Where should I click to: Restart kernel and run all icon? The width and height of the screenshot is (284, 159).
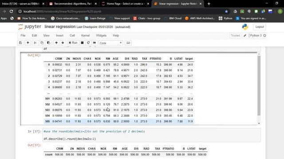point(95,43)
